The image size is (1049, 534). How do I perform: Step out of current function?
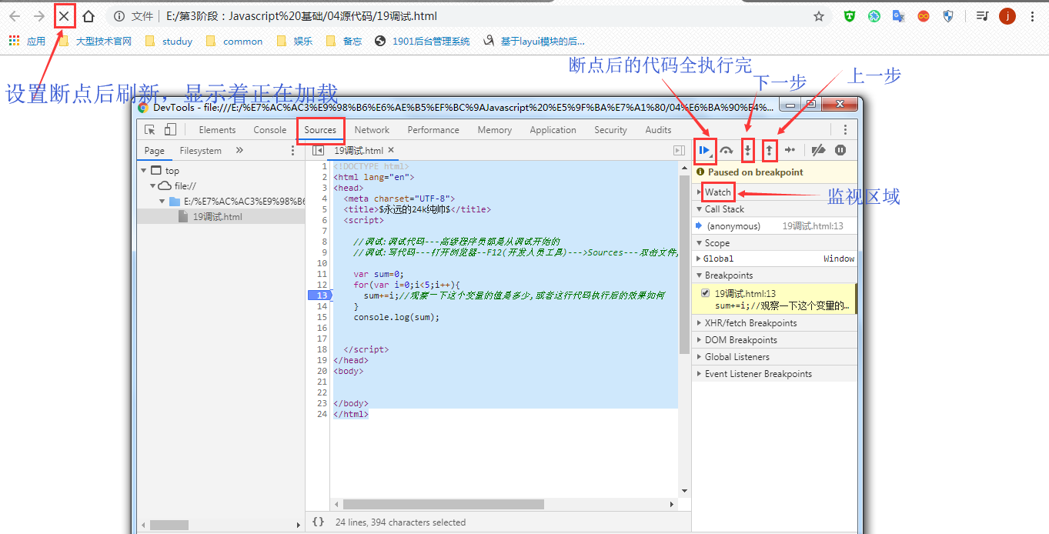[x=768, y=151]
